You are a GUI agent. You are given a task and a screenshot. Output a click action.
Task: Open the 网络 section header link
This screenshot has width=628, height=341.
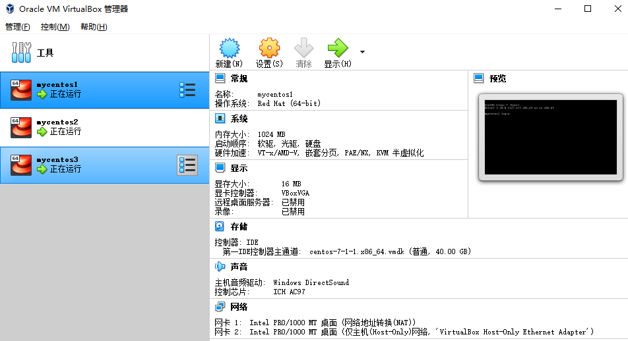point(239,307)
